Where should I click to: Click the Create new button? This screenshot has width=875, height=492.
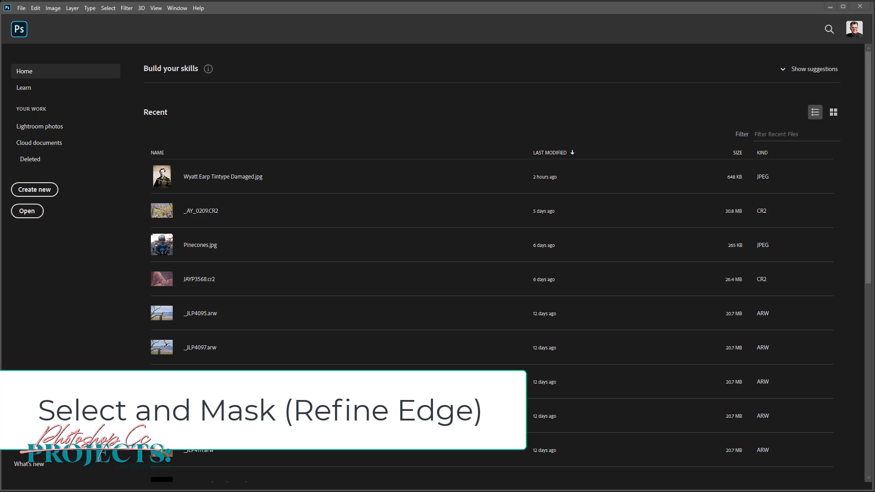34,190
